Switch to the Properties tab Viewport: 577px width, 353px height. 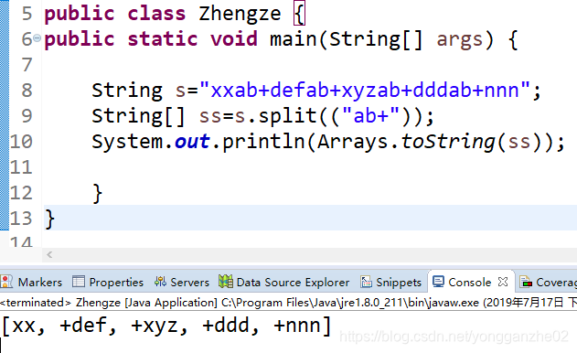[116, 283]
